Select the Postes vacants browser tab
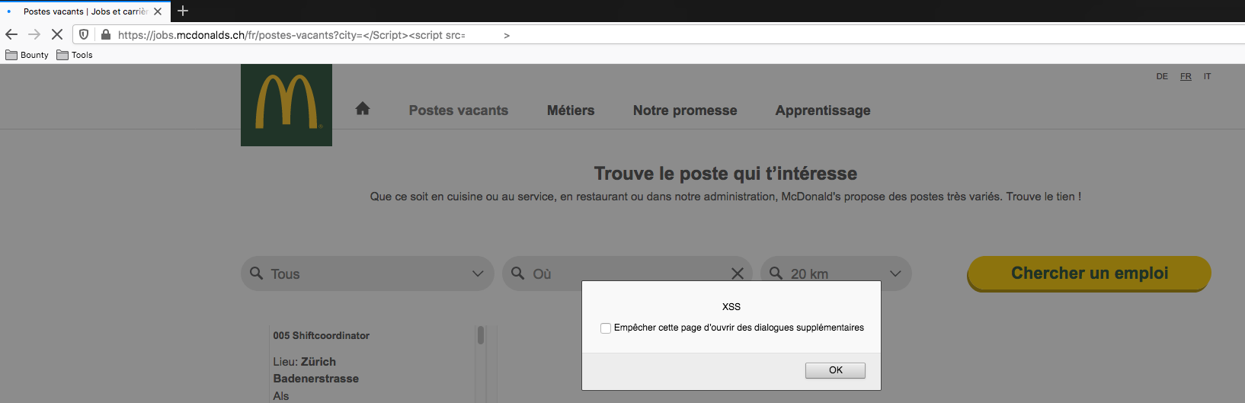This screenshot has width=1245, height=403. pos(85,11)
